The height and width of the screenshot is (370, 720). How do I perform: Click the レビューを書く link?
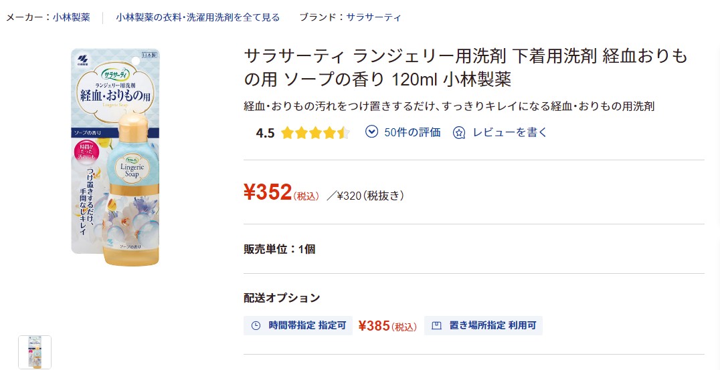(509, 132)
